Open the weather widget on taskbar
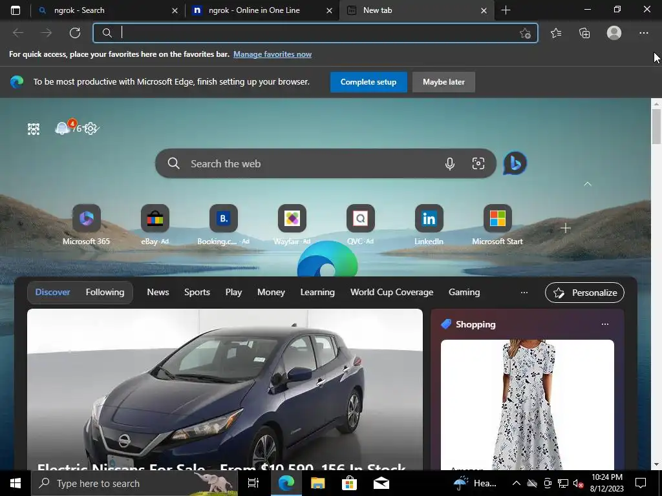Screen dimensions: 662x496 coord(475,483)
